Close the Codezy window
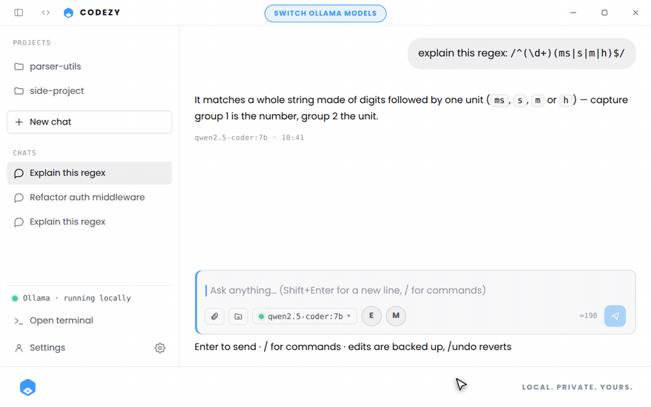Screen dimensions: 651x407 tap(635, 13)
